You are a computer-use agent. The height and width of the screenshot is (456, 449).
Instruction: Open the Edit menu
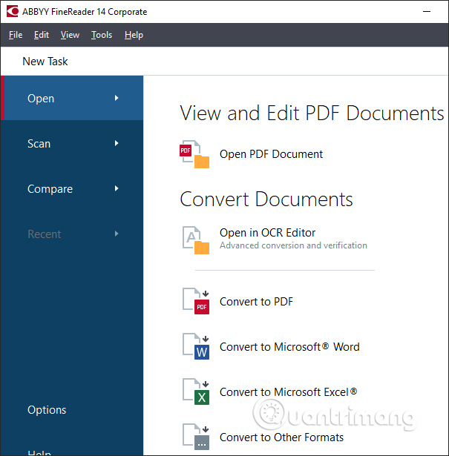42,35
